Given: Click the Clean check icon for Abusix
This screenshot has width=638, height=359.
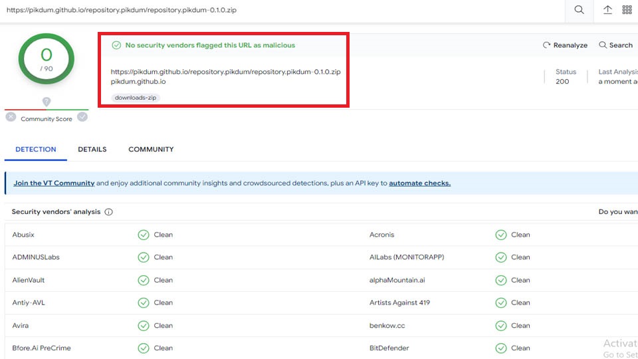Looking at the screenshot, I should [x=144, y=235].
